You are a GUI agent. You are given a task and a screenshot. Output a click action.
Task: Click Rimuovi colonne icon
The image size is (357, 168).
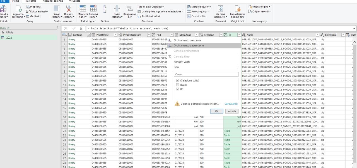click(69, 8)
